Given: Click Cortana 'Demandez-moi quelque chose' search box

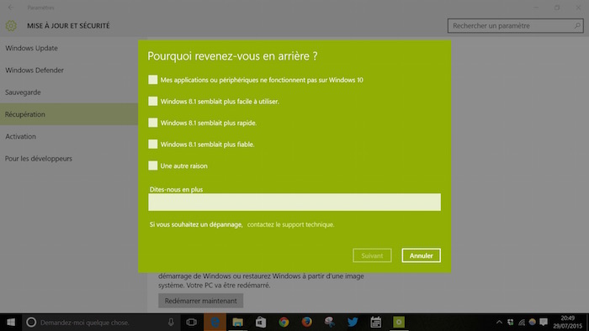Looking at the screenshot, I should tap(101, 323).
